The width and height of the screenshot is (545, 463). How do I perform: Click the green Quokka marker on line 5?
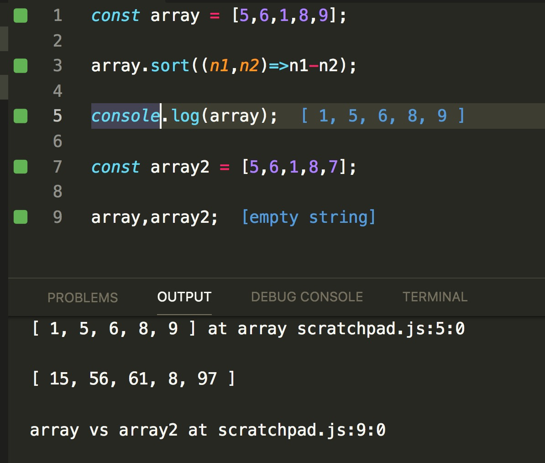tap(20, 116)
